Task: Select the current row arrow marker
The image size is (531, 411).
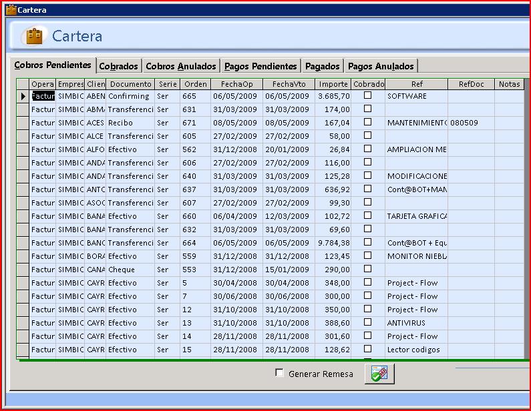Action: coord(23,96)
